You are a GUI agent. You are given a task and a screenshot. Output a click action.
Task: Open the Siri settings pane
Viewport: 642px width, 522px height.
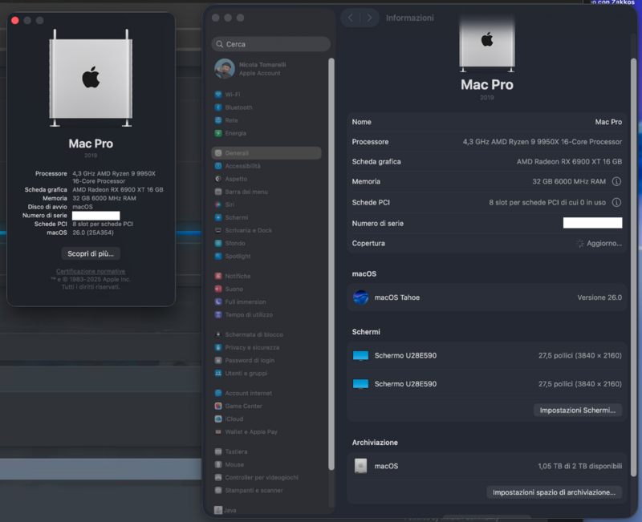pyautogui.click(x=230, y=204)
